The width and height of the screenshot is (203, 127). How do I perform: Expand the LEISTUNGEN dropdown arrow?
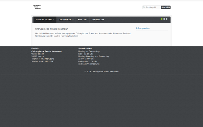tap(73, 20)
